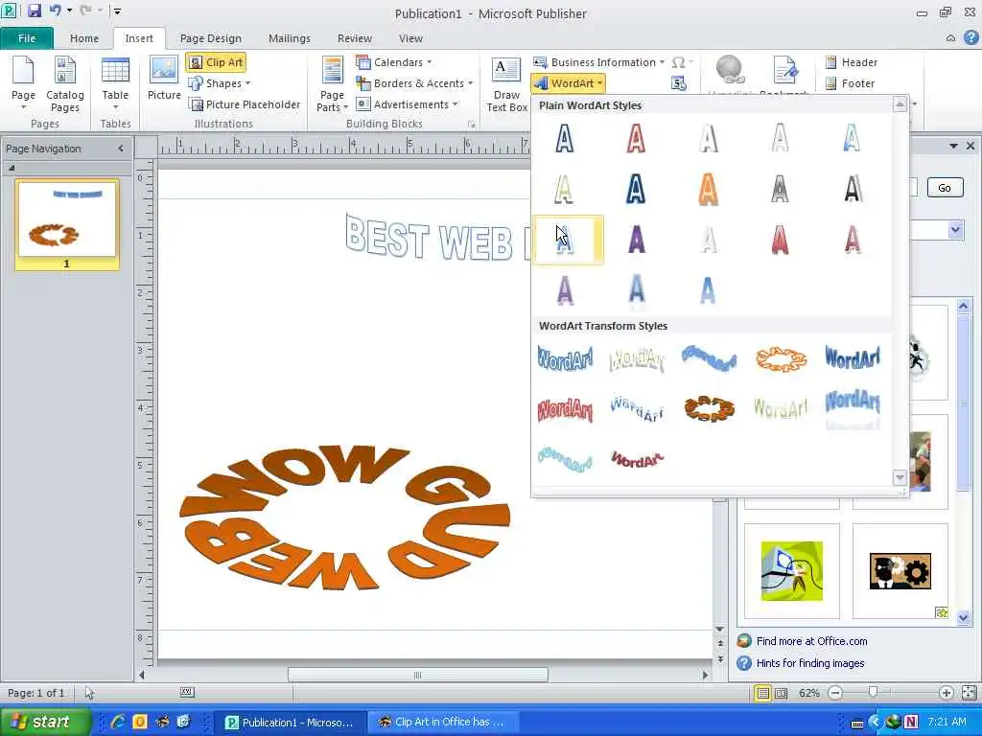Select the gears clip art thumbnail
982x736 pixels.
click(900, 571)
